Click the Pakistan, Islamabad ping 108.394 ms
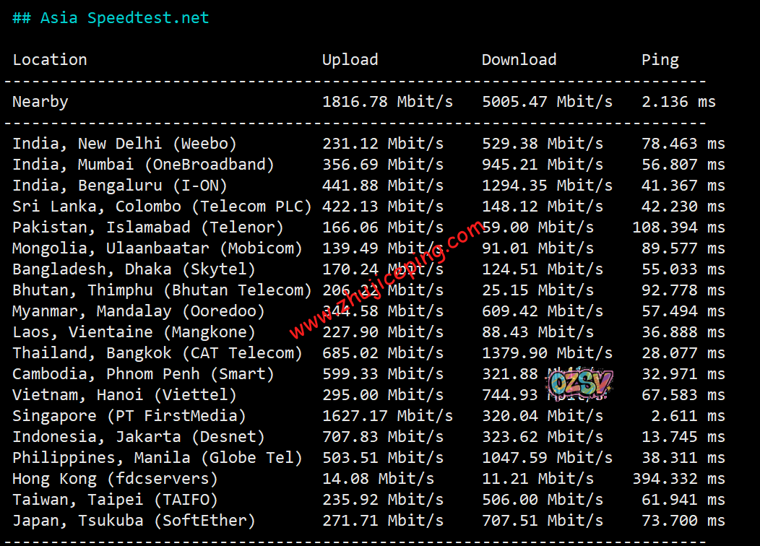 coord(678,227)
